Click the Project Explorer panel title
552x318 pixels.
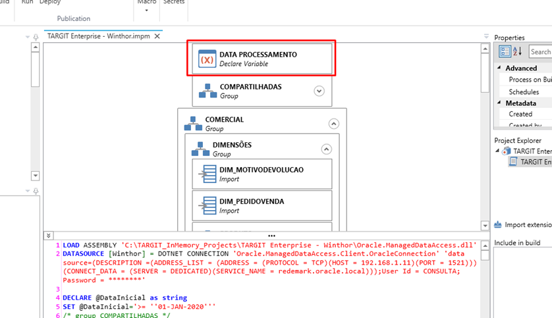pos(518,140)
